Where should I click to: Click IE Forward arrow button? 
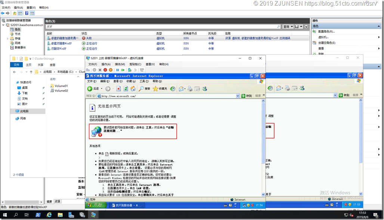point(108,89)
